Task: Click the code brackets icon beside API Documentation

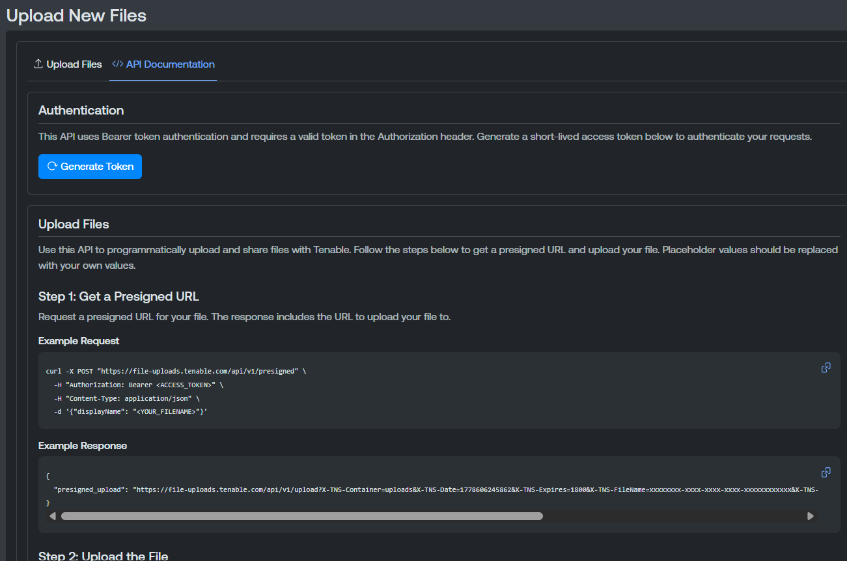Action: pyautogui.click(x=118, y=64)
